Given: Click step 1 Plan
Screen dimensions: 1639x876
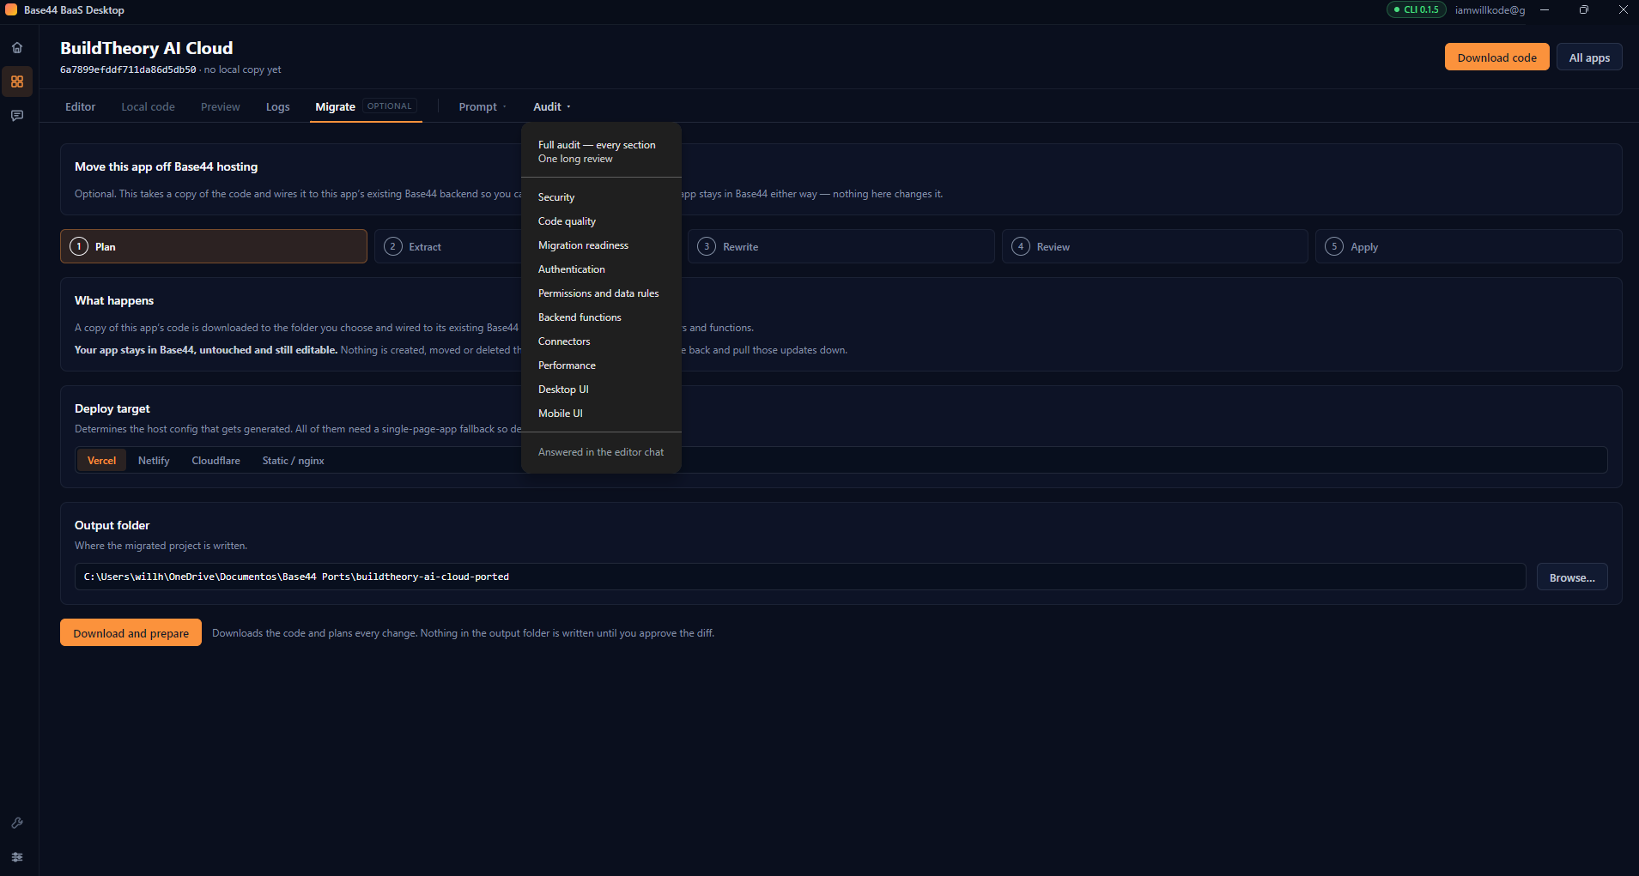Looking at the screenshot, I should [214, 246].
